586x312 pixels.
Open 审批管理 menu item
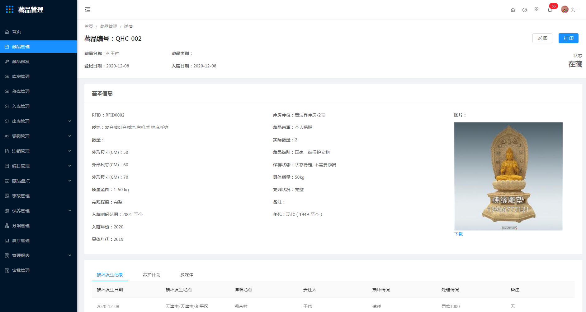coord(38,270)
